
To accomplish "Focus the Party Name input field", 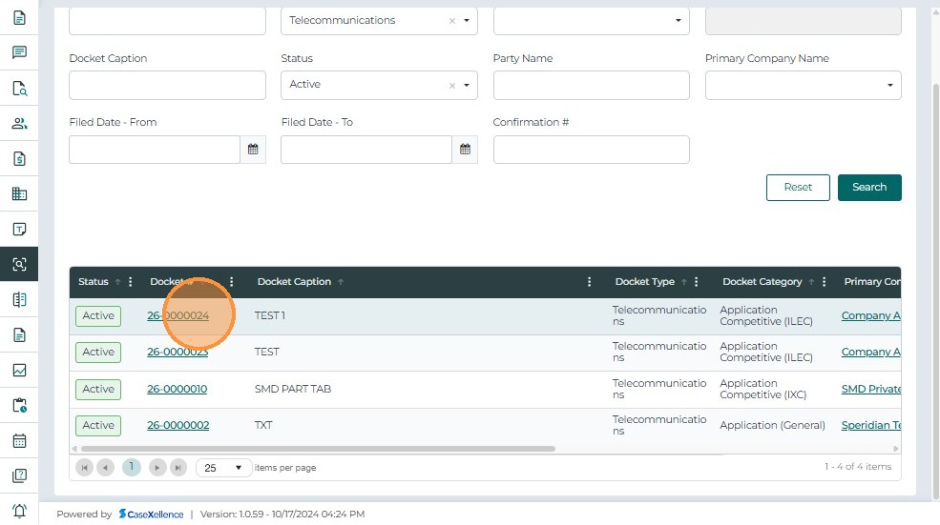I will [x=591, y=85].
